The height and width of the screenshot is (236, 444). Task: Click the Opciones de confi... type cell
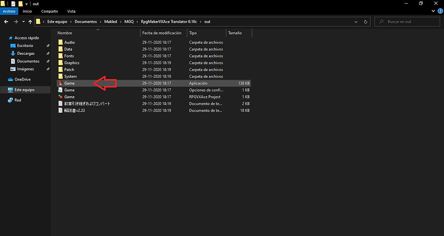[206, 90]
